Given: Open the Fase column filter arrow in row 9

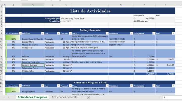Looking at the screenshot, I should 58,33.
